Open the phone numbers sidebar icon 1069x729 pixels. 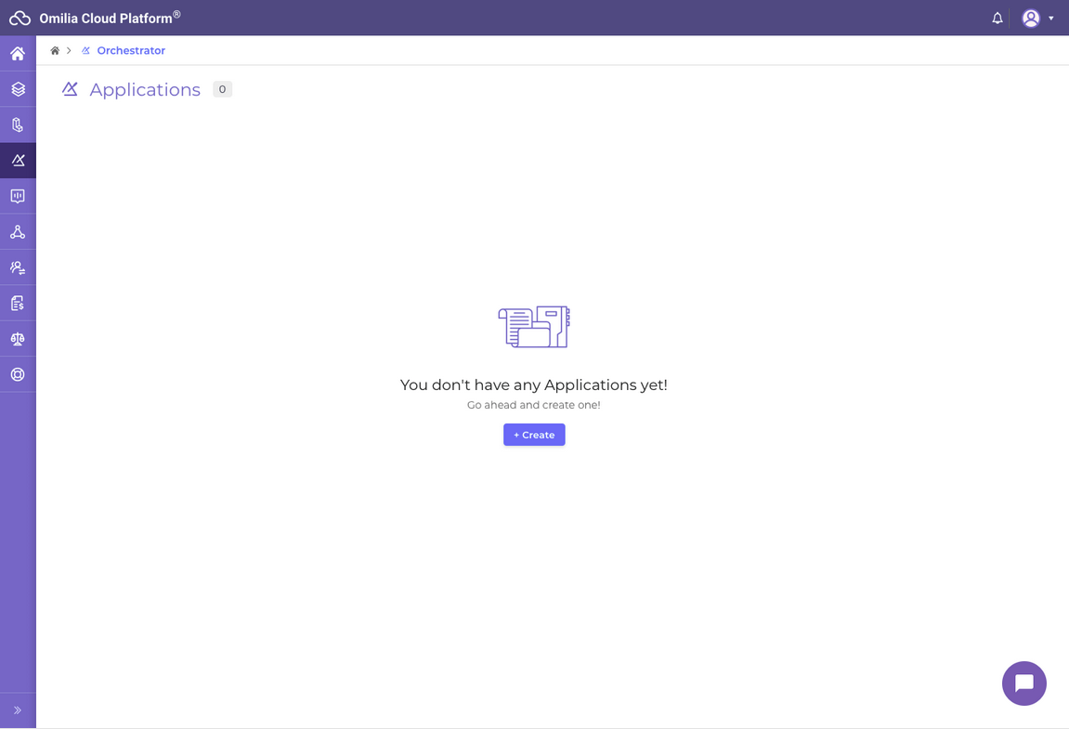click(18, 124)
